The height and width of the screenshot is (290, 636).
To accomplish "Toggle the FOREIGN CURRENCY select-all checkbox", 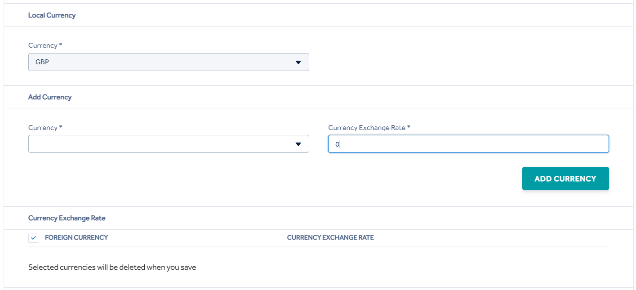I will click(33, 237).
